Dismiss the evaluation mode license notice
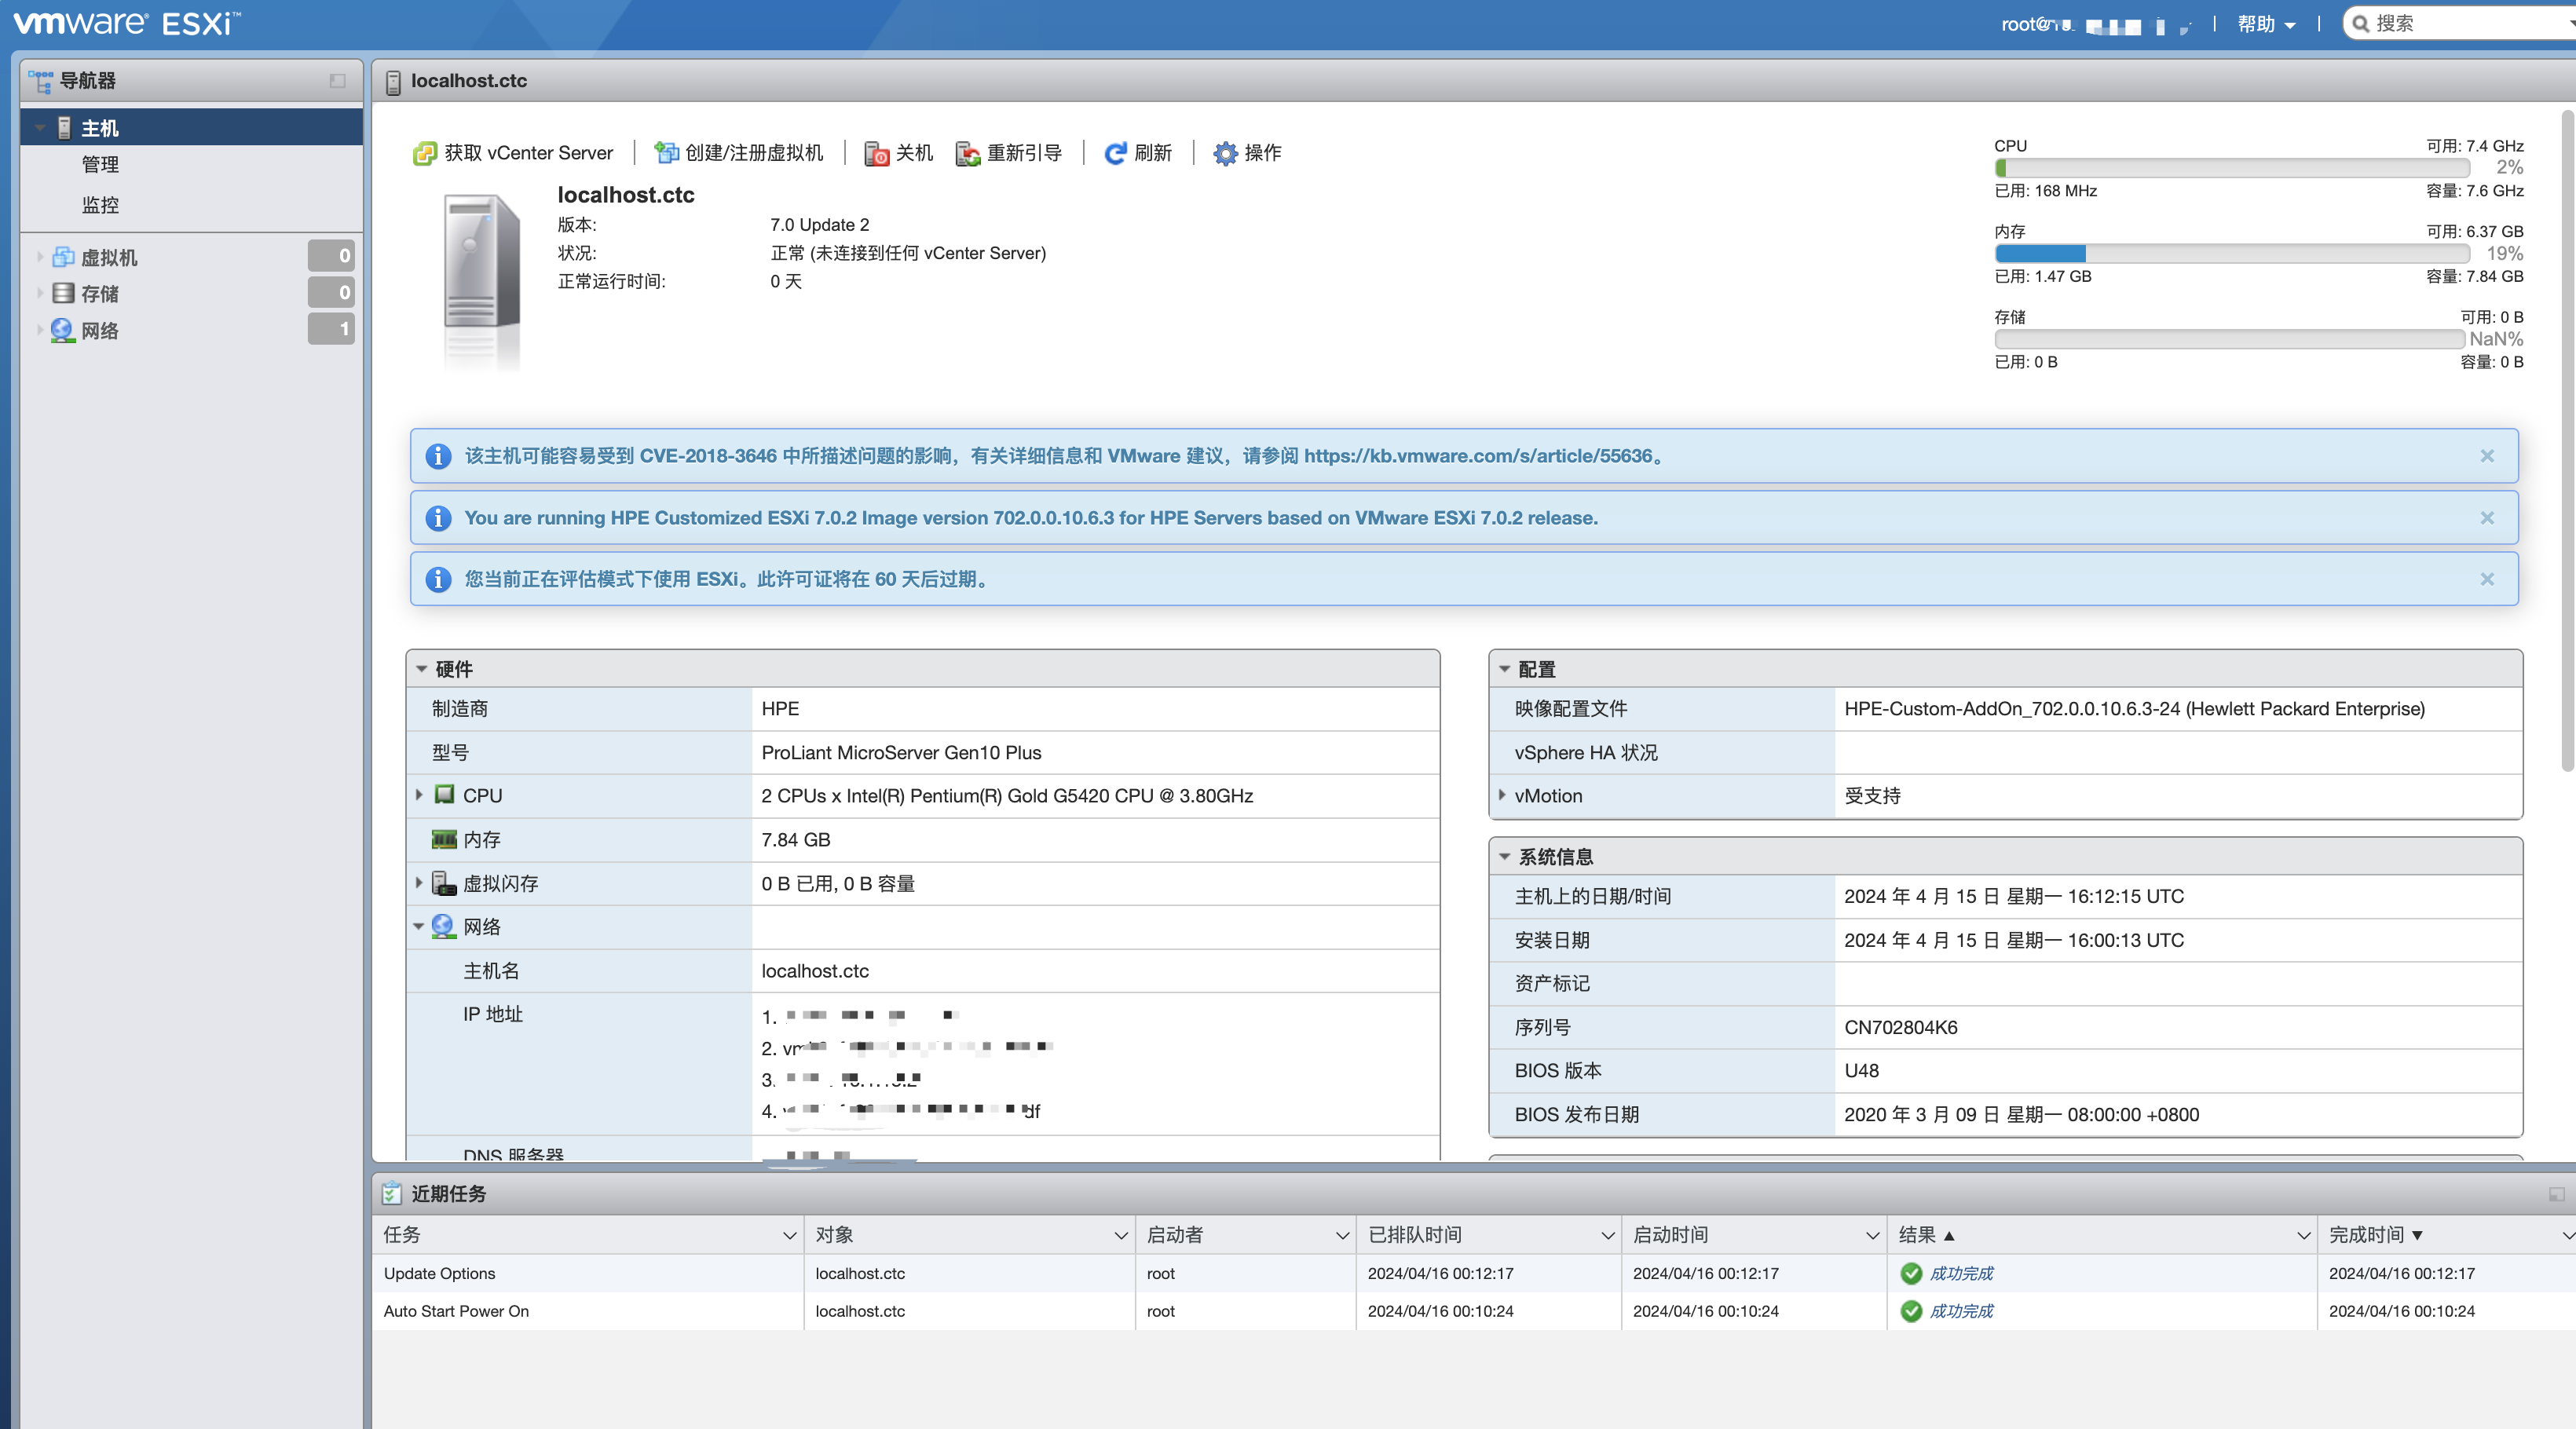Image resolution: width=2576 pixels, height=1429 pixels. point(2487,579)
